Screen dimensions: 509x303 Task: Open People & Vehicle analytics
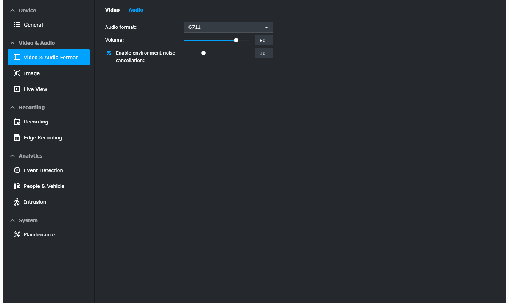pyautogui.click(x=49, y=186)
